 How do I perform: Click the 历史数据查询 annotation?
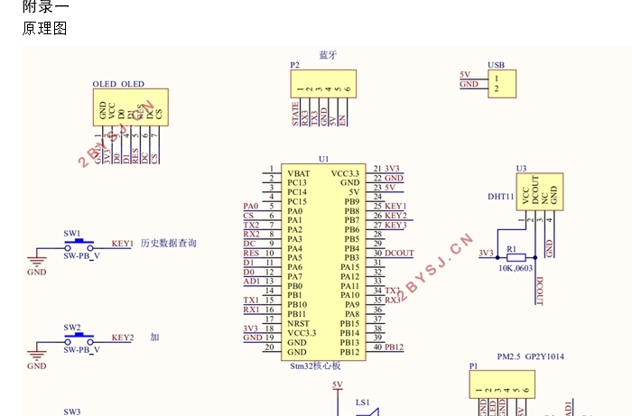(x=168, y=244)
